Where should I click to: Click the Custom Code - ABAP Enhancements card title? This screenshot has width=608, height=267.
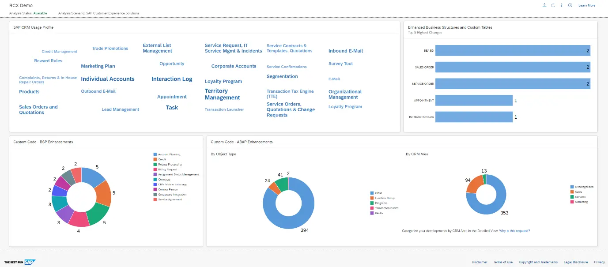[x=242, y=142]
